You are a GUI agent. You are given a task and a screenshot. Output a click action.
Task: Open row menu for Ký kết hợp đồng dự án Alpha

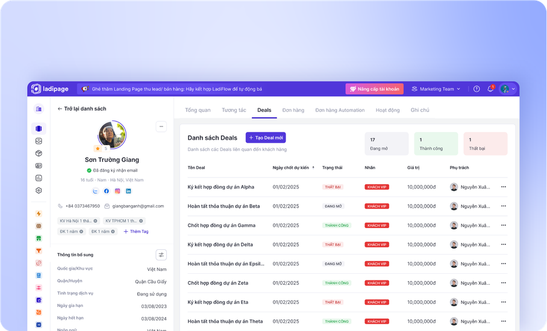click(x=504, y=187)
